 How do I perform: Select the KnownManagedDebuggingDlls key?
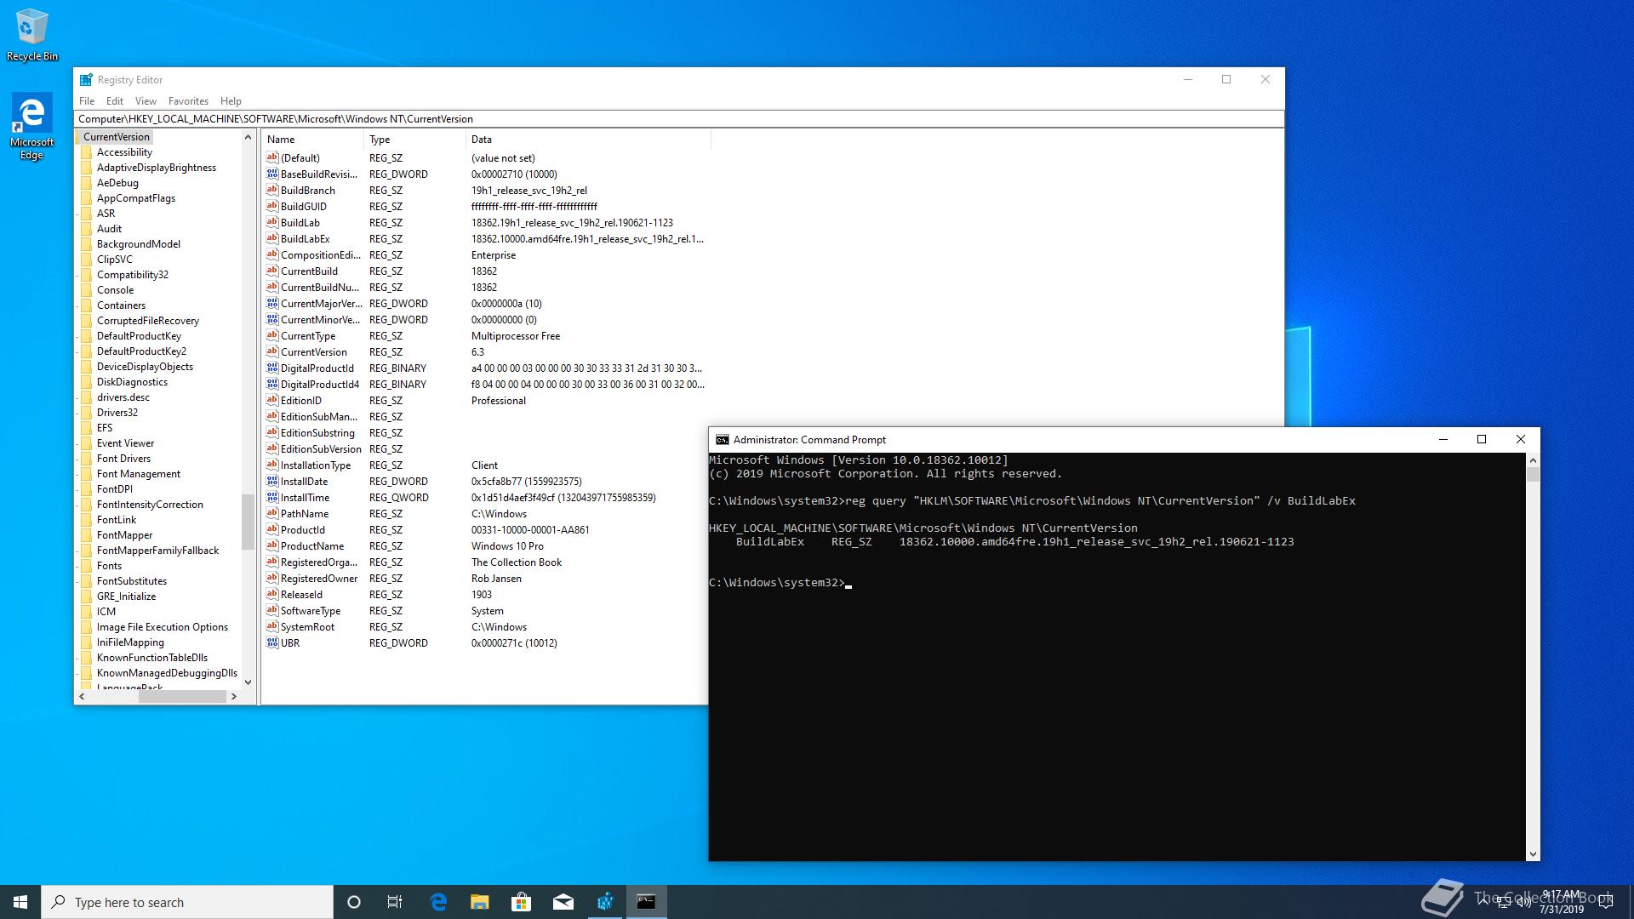point(167,673)
